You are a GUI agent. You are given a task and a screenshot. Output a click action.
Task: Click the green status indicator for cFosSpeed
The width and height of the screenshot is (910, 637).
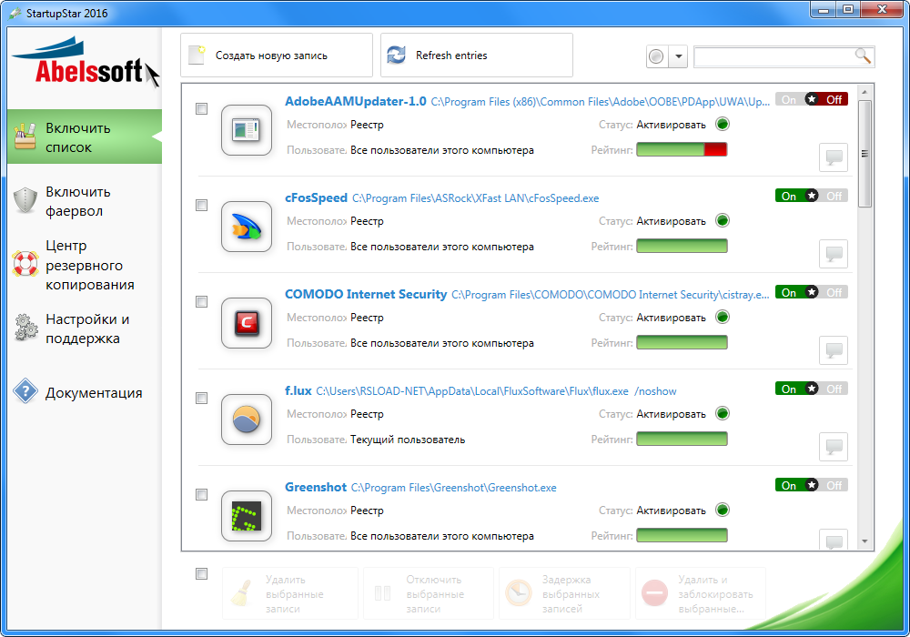[723, 220]
